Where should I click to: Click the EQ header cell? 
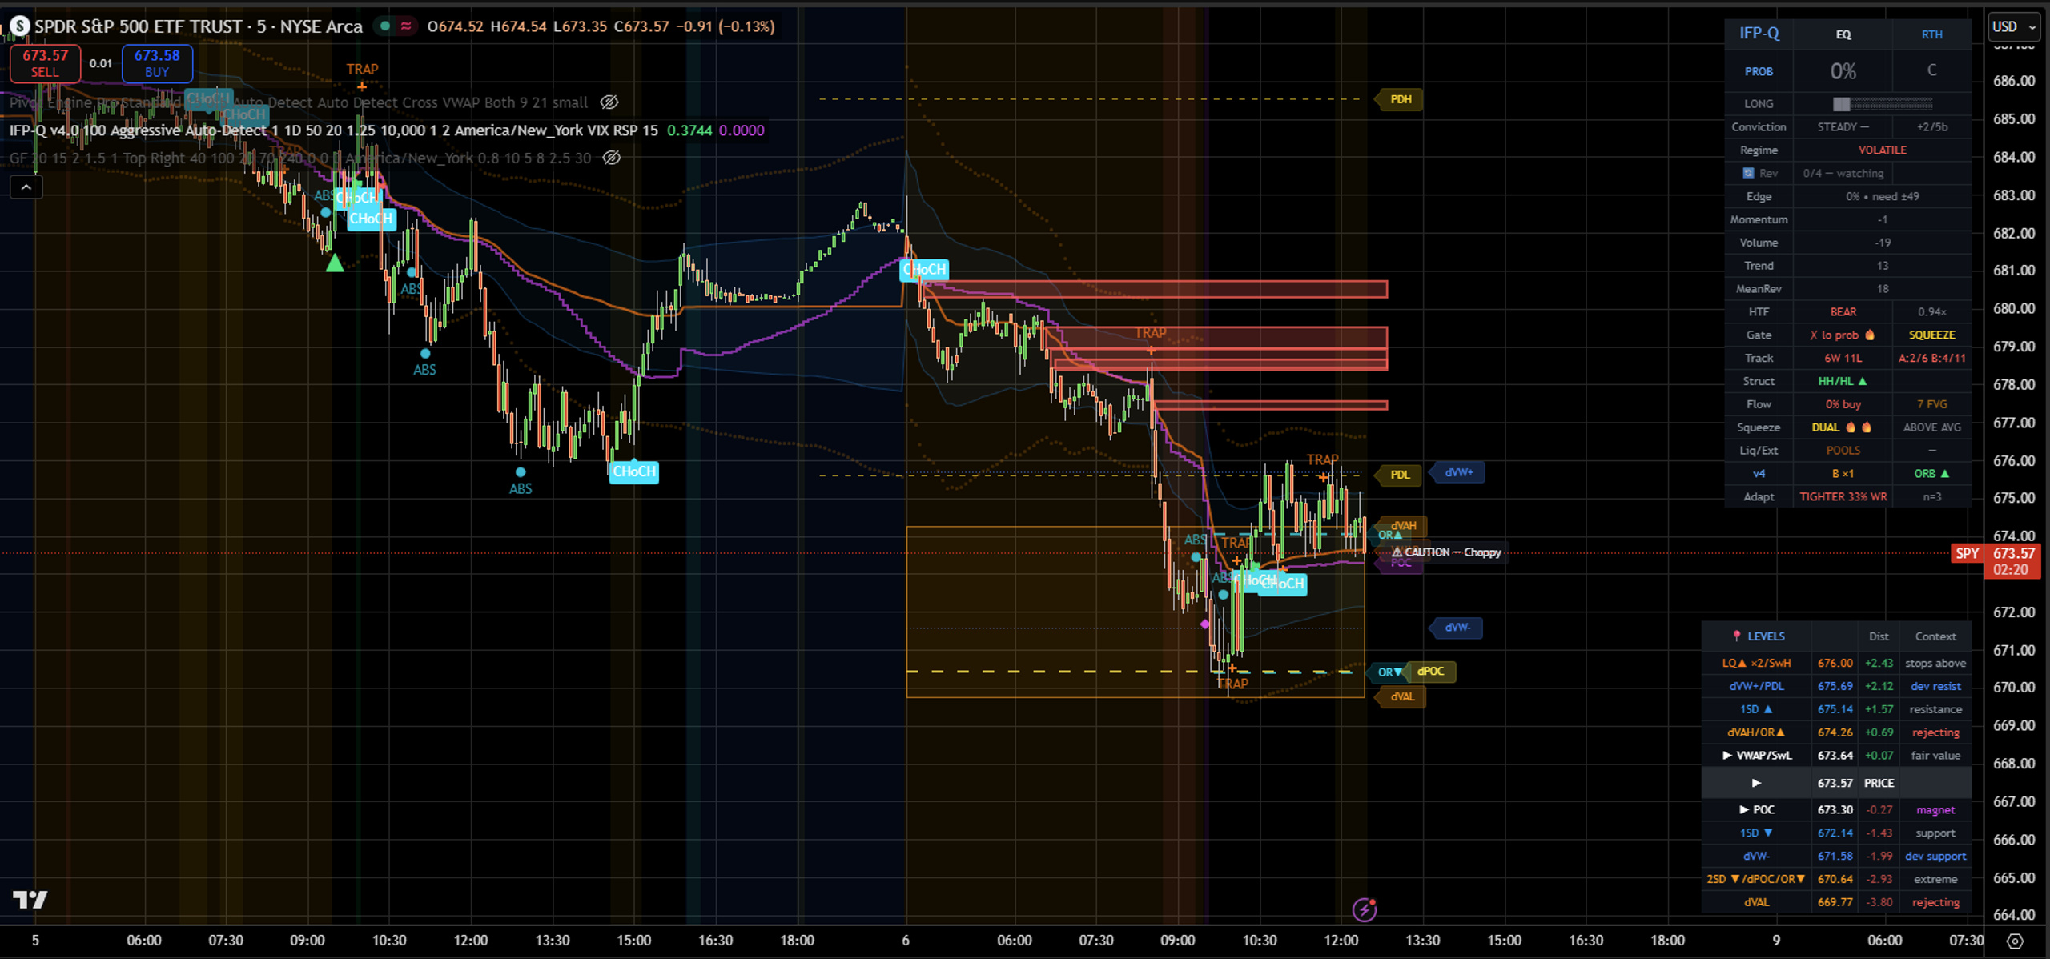click(1843, 34)
